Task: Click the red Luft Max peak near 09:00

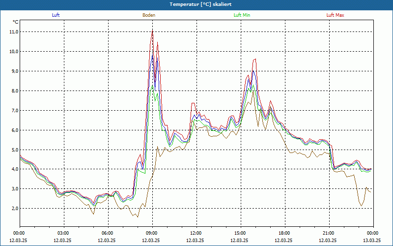Action: (x=152, y=31)
